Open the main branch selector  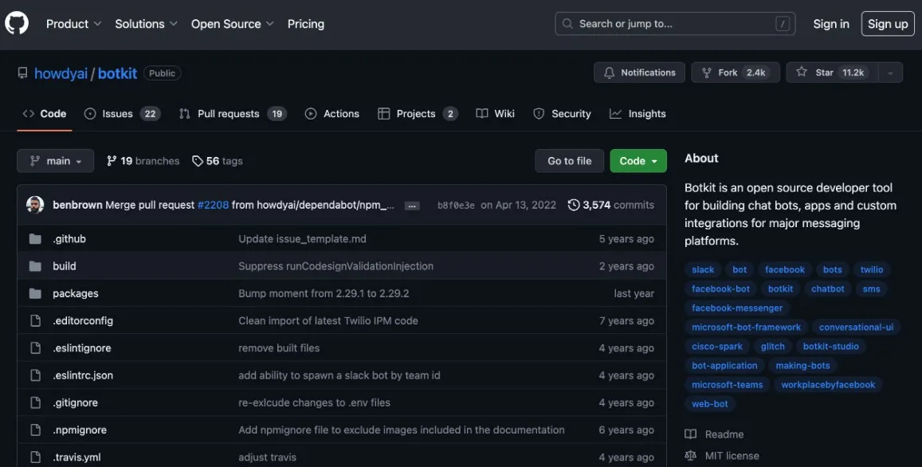click(55, 161)
